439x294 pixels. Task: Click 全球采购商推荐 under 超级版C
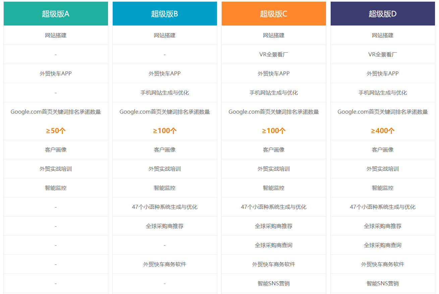coord(274,226)
